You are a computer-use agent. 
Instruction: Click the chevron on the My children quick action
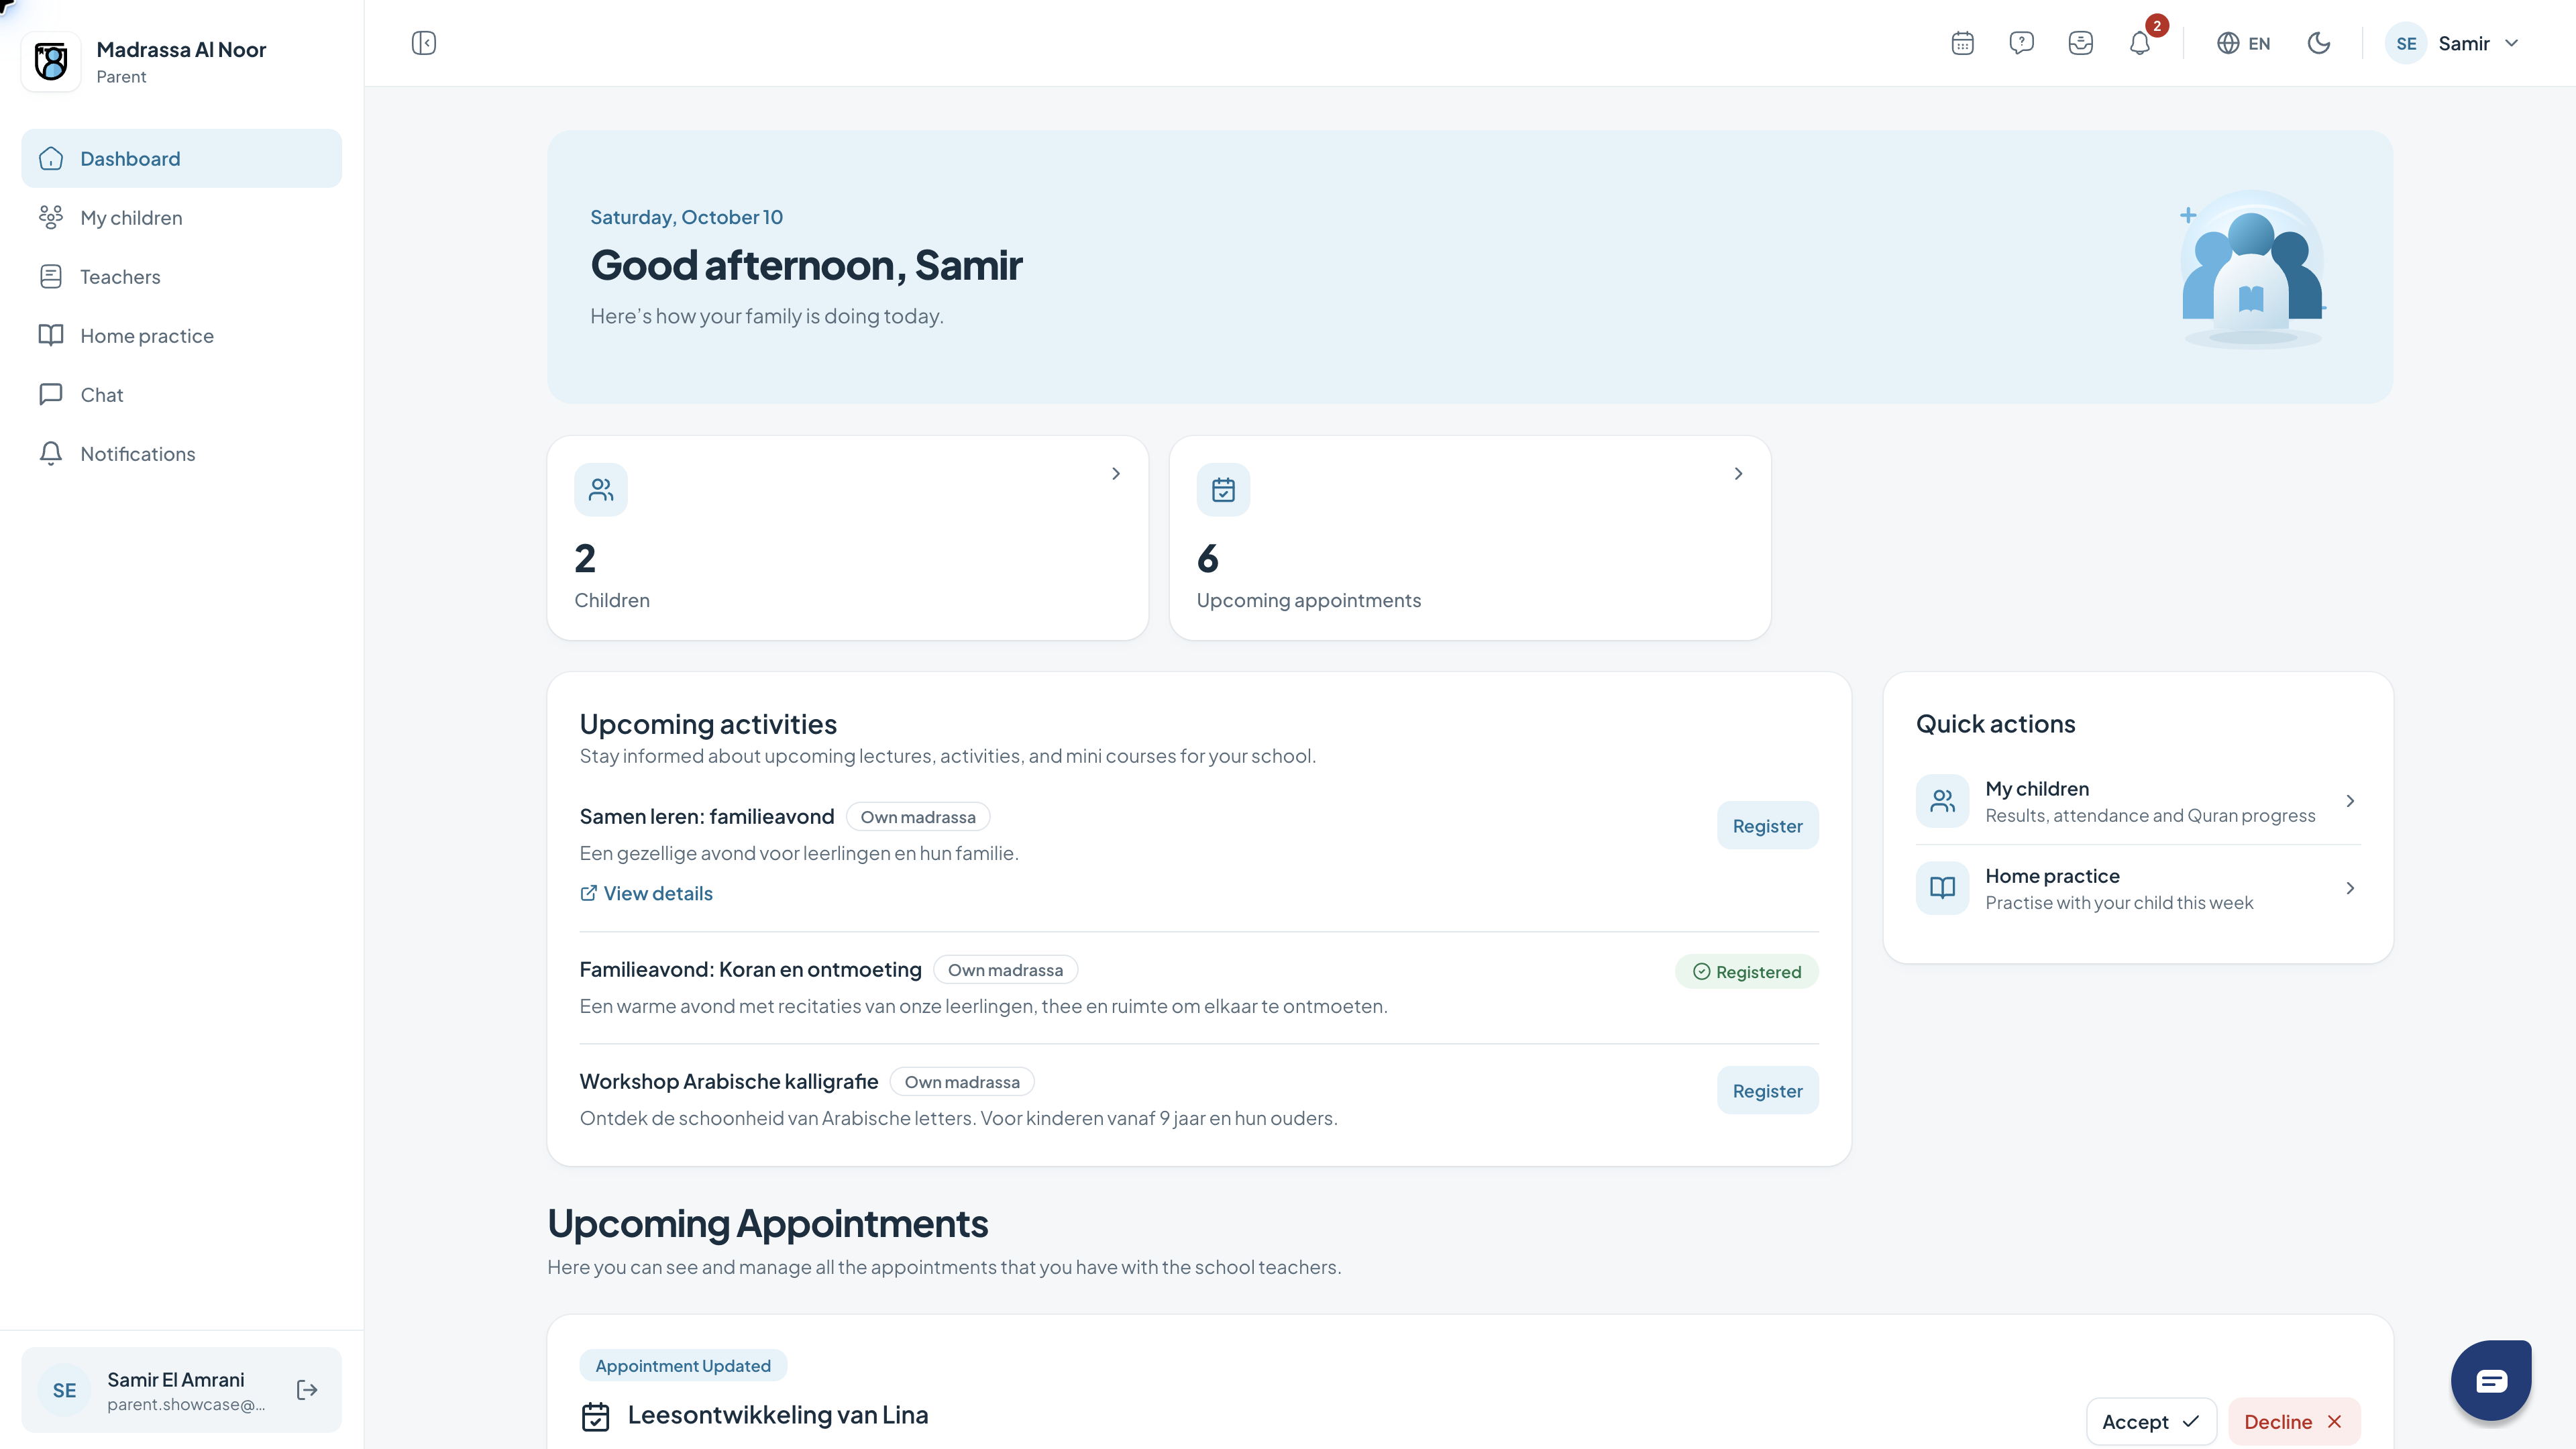pyautogui.click(x=2350, y=801)
